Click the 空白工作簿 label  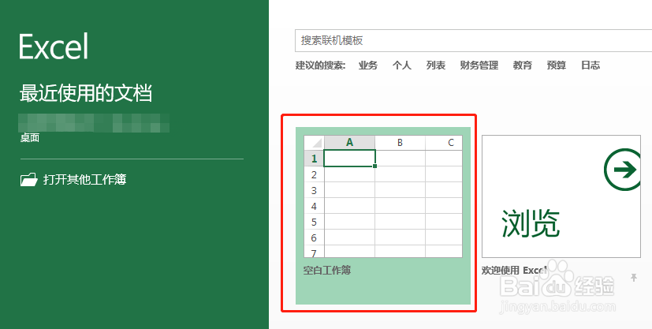click(327, 271)
